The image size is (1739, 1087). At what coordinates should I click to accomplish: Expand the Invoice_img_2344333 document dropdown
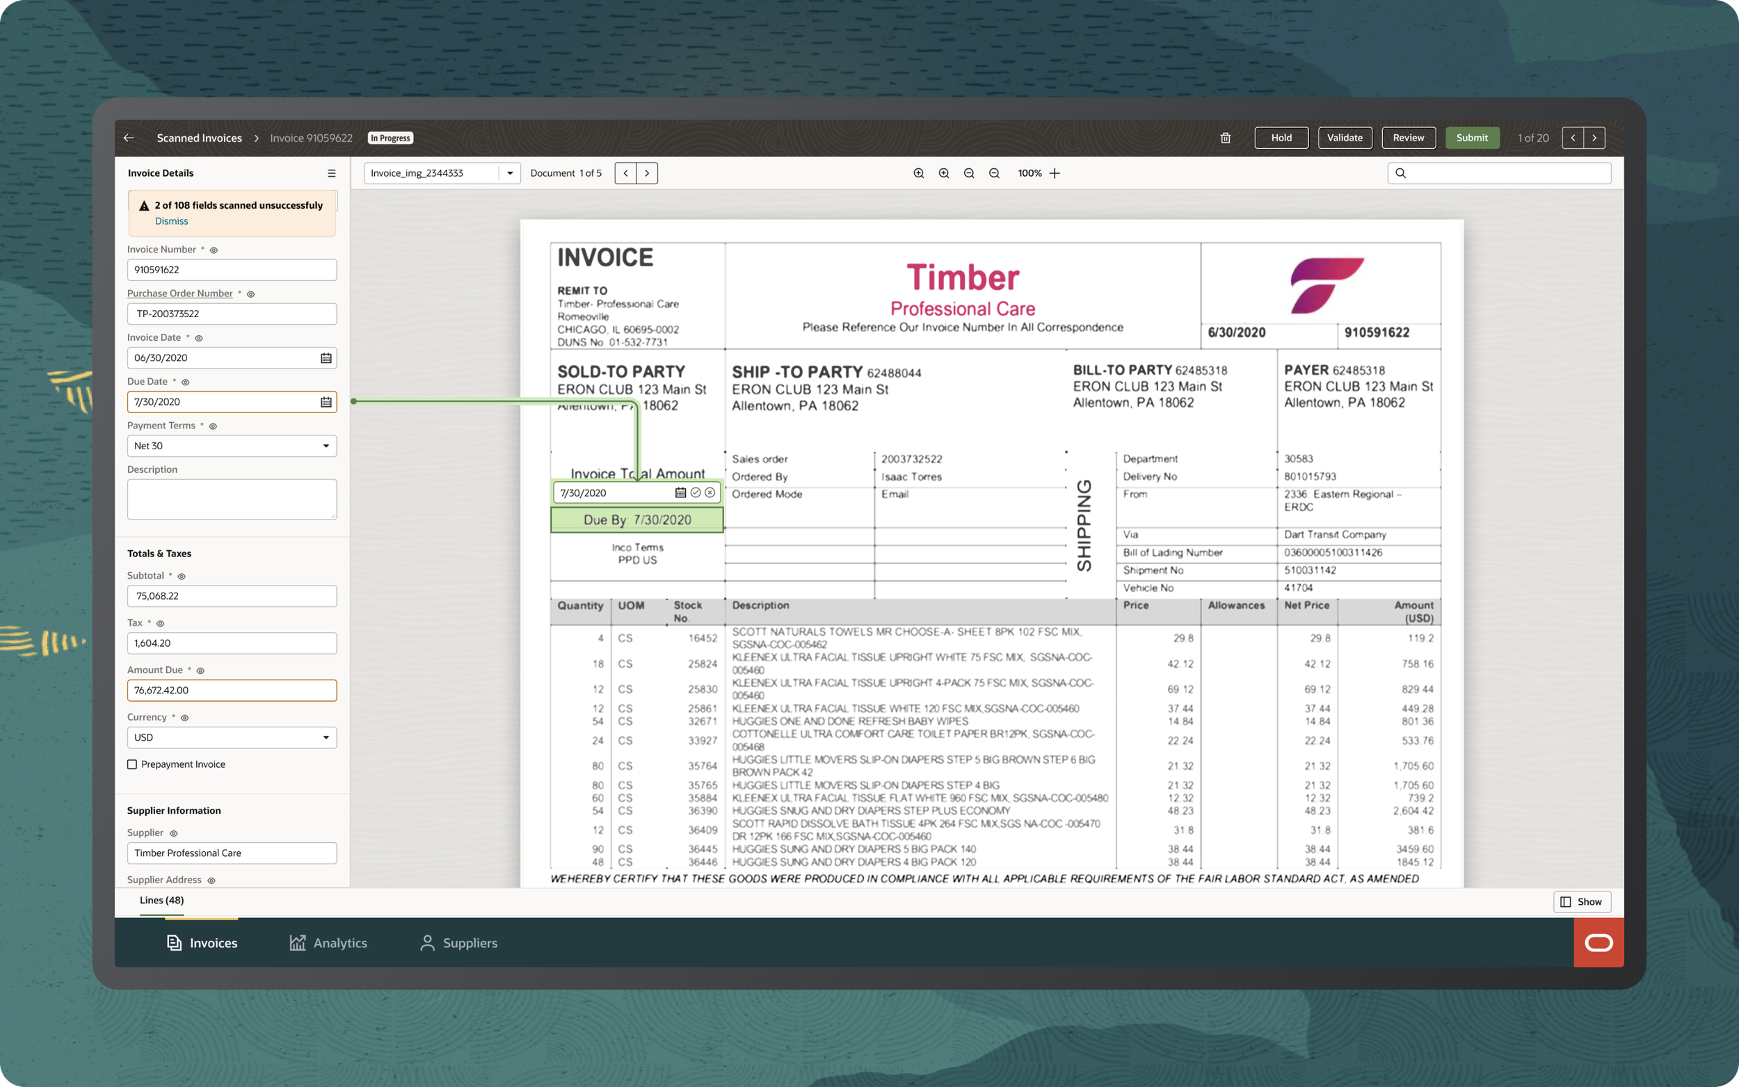tap(510, 173)
